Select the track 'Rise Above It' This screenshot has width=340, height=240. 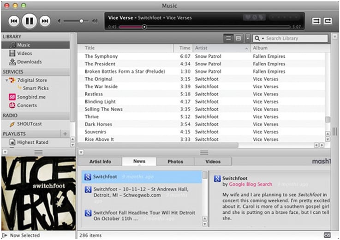pyautogui.click(x=201, y=139)
